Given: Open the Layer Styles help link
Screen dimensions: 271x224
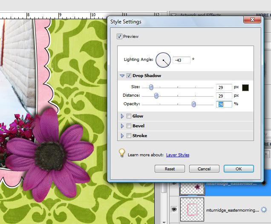Looking at the screenshot, I should [178, 155].
